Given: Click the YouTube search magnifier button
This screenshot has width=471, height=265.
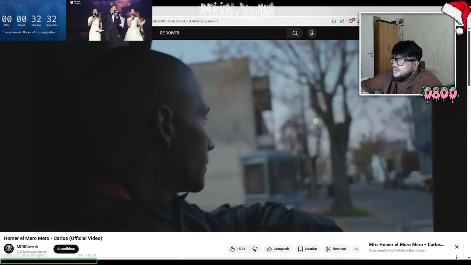Looking at the screenshot, I should (x=295, y=33).
